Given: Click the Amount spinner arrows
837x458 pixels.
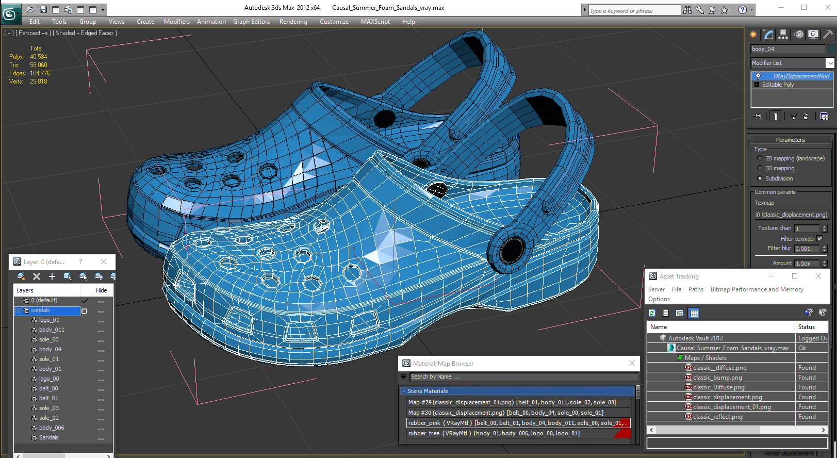Looking at the screenshot, I should pos(824,264).
